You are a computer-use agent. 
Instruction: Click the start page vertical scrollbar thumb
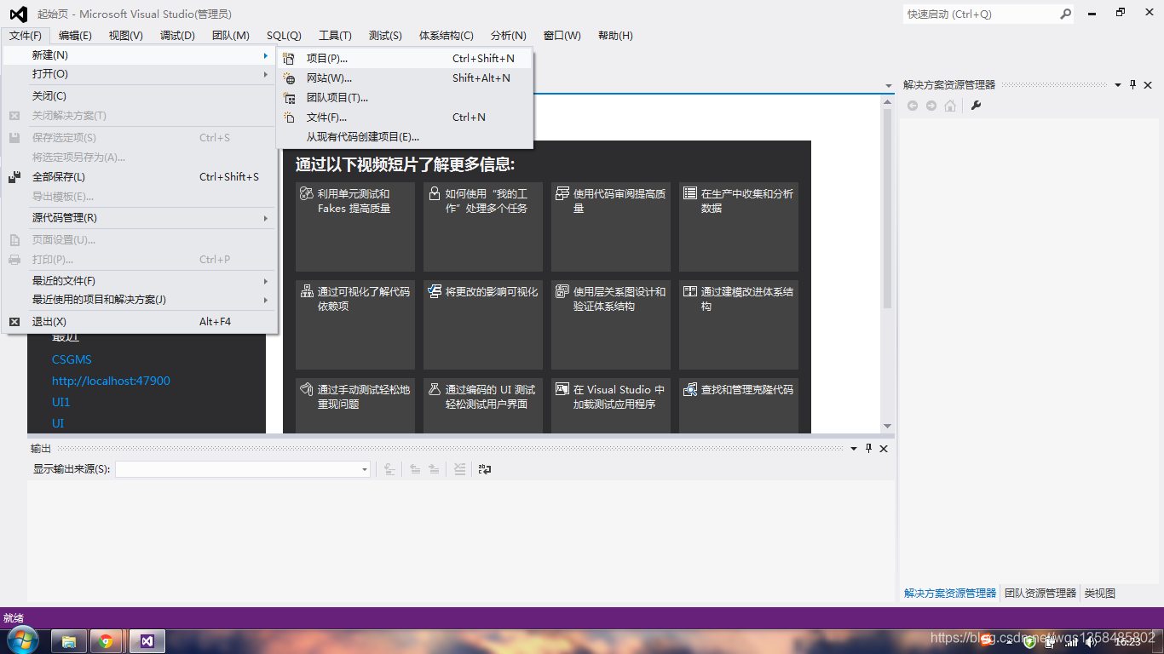coord(887,209)
